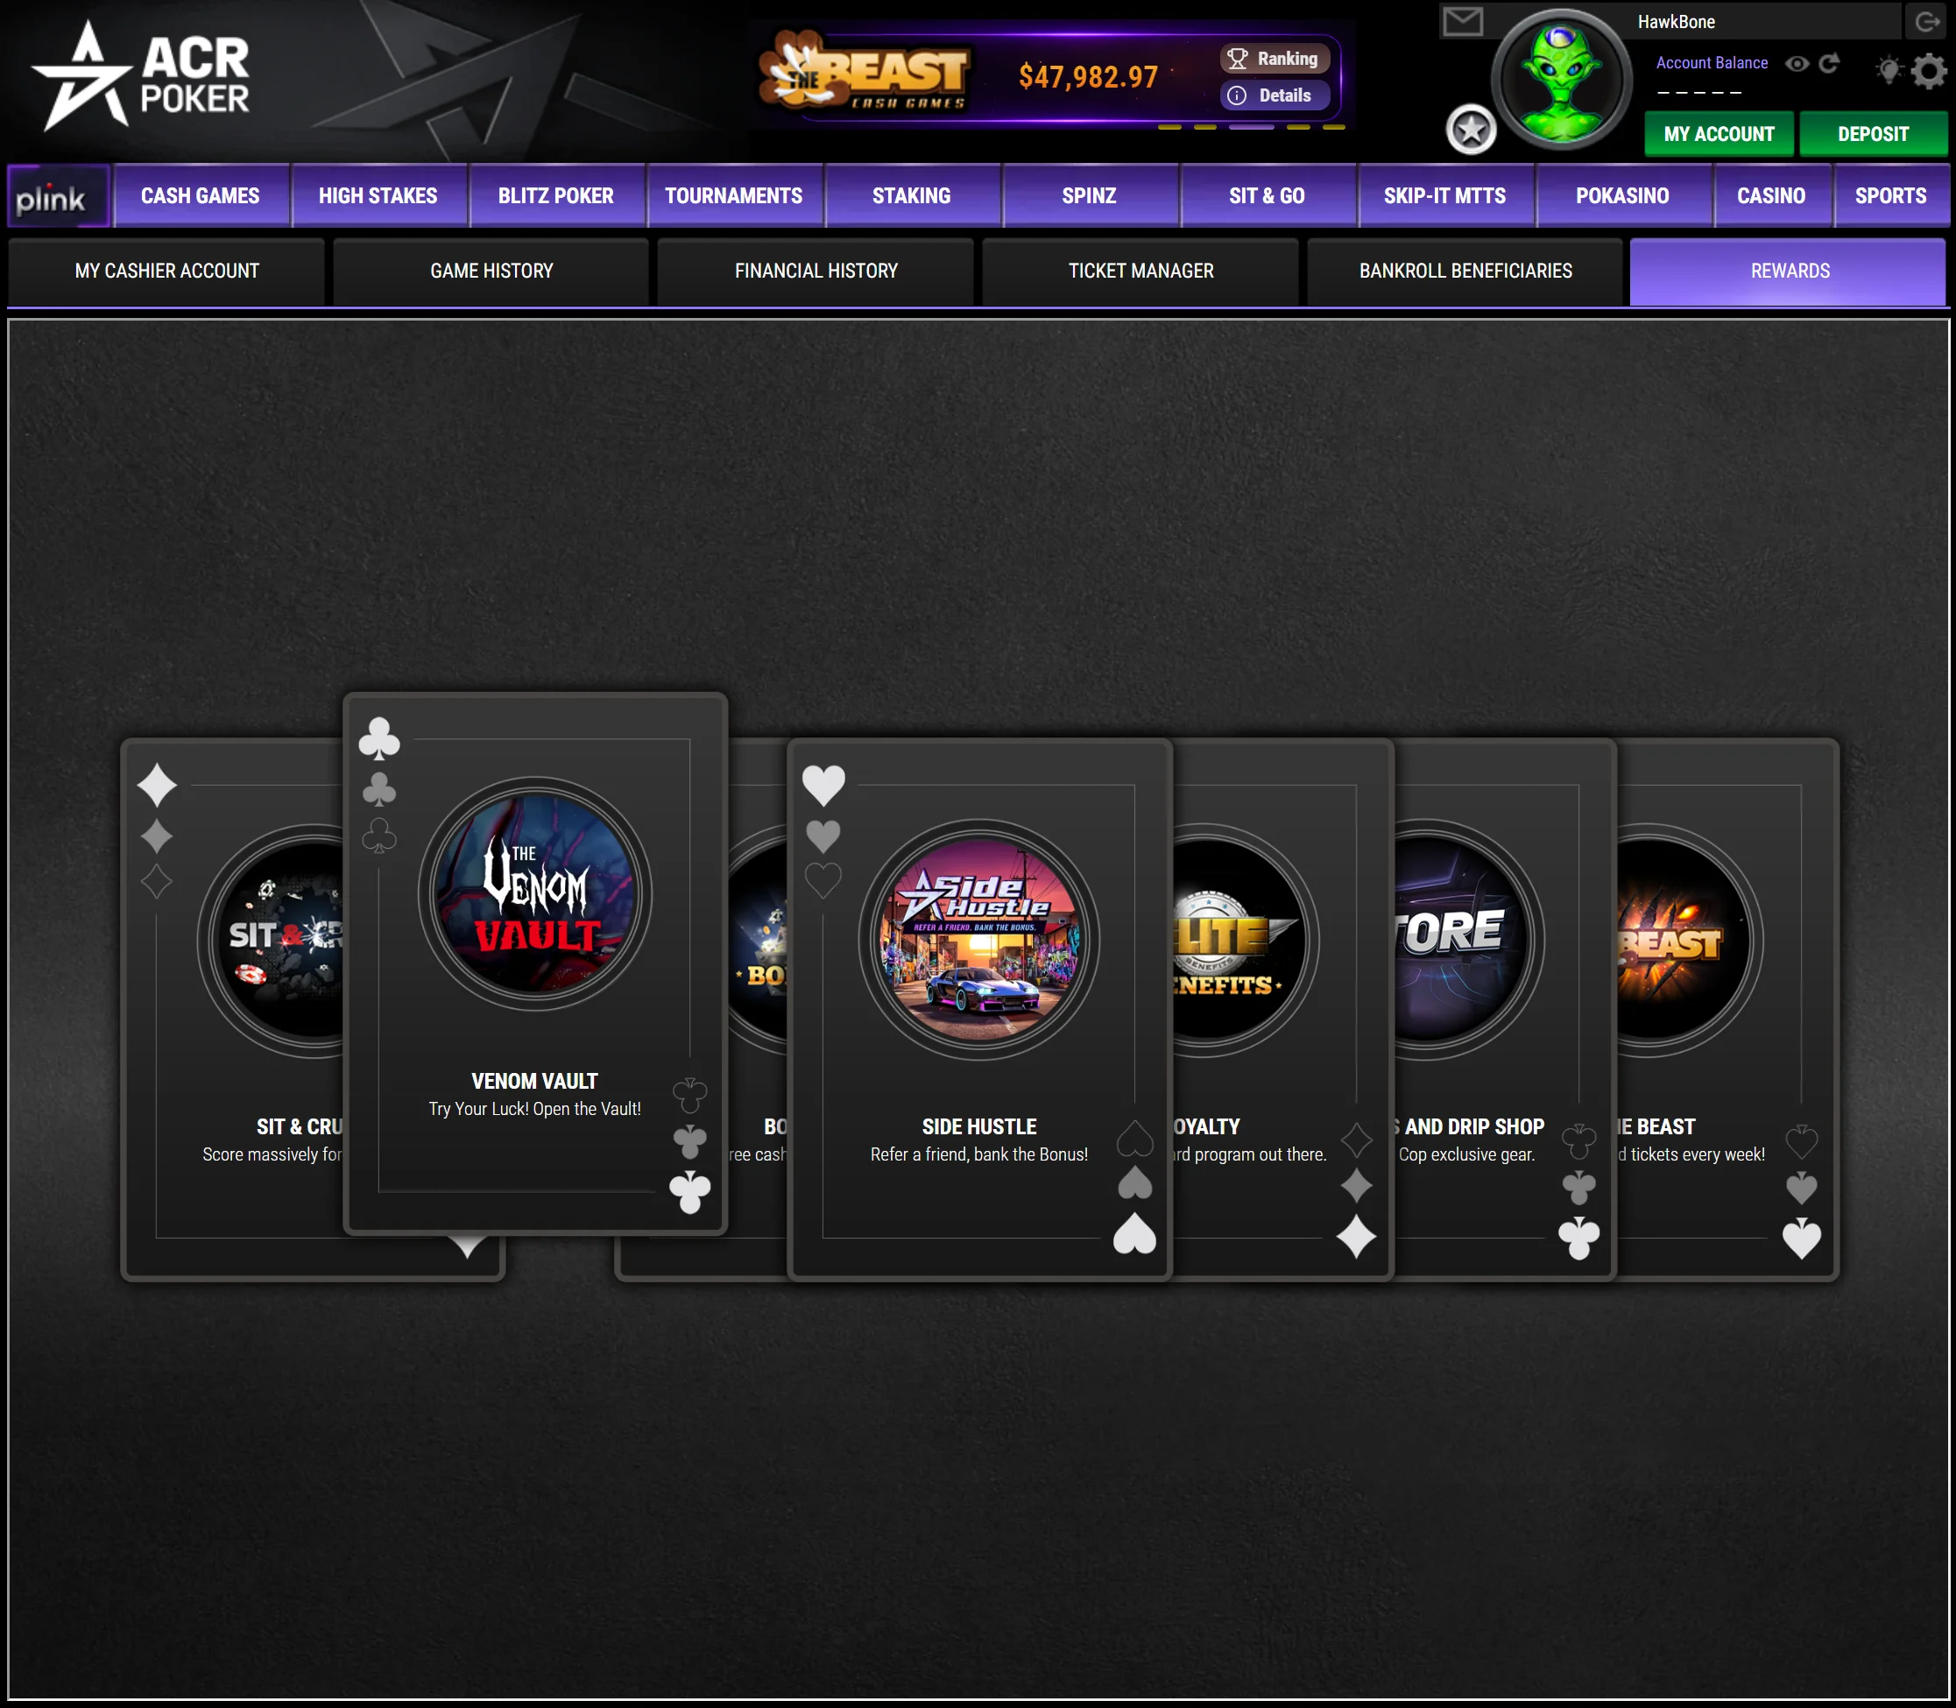Open GAME HISTORY section
Screen dimensions: 1956x1708
492,272
